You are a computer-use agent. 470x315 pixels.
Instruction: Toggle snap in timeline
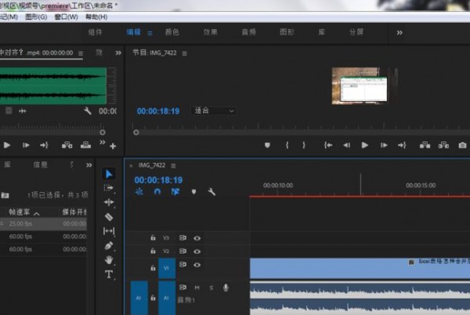tap(157, 191)
